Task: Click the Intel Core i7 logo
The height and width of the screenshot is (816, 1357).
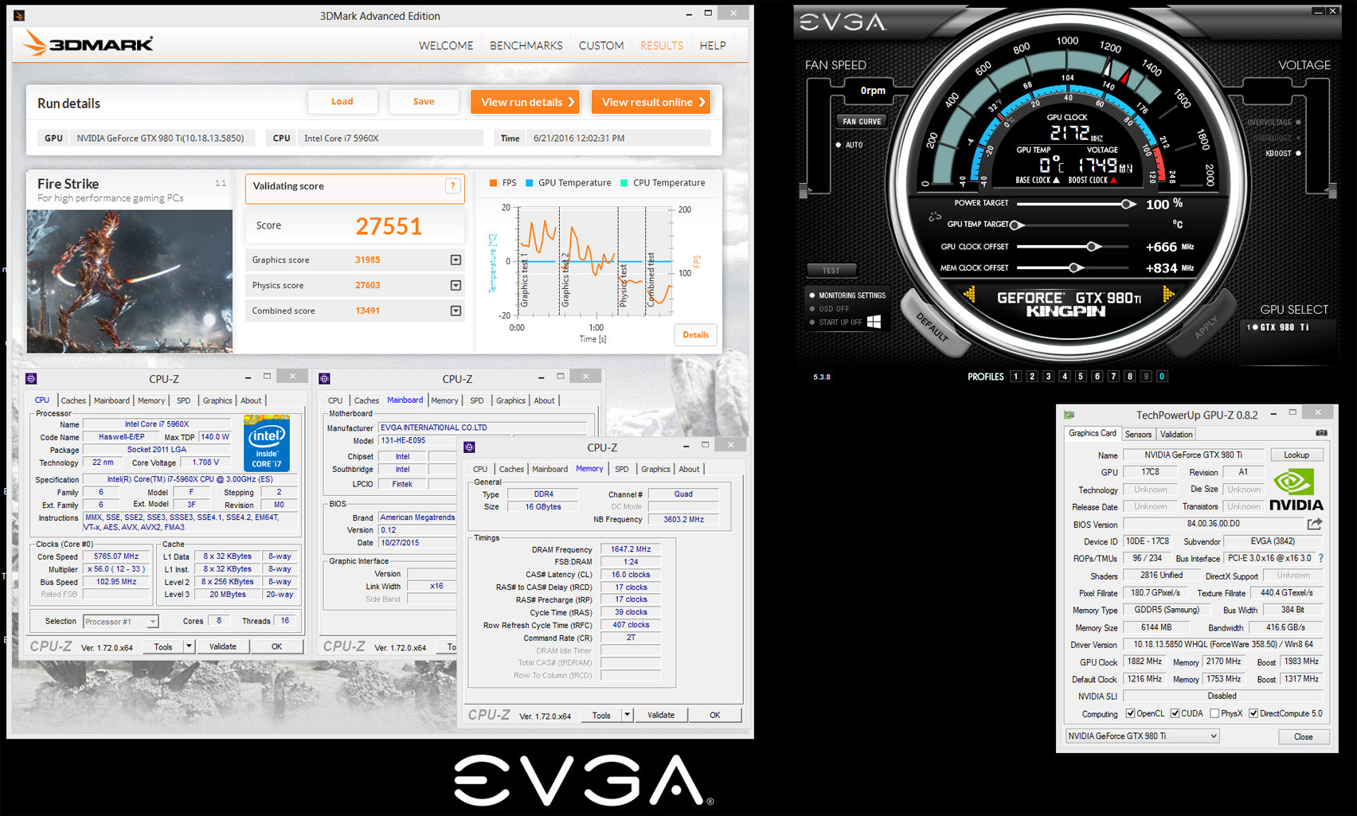Action: [x=267, y=443]
